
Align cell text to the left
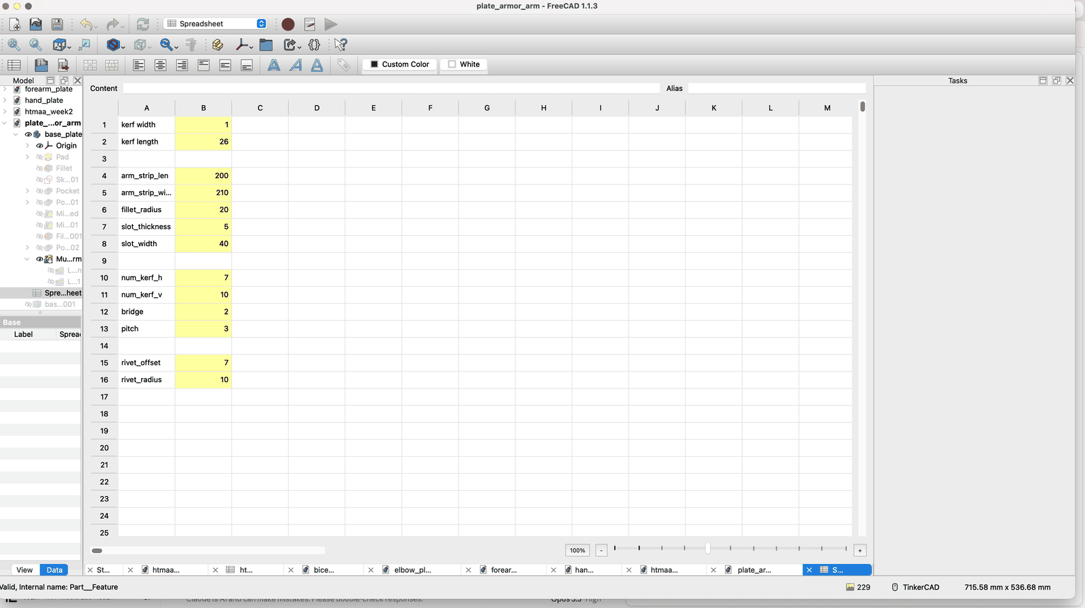click(139, 65)
